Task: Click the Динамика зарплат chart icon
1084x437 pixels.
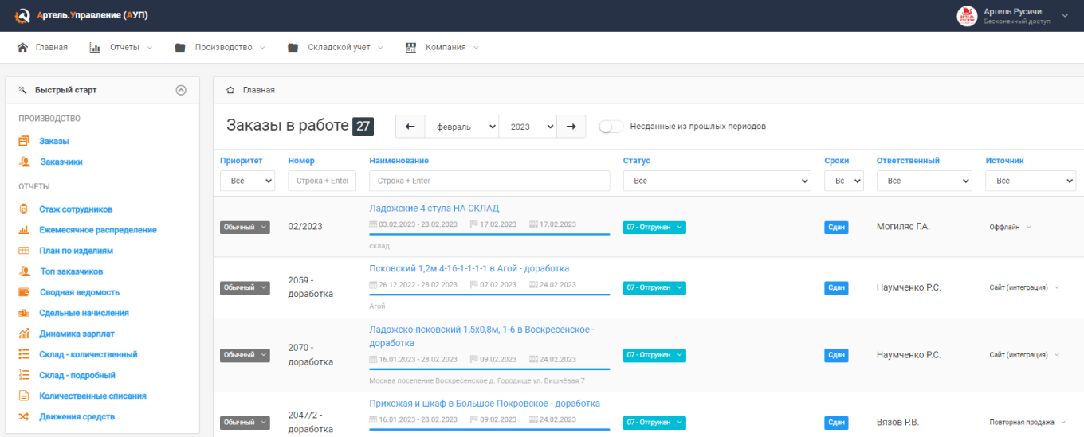Action: (x=24, y=334)
